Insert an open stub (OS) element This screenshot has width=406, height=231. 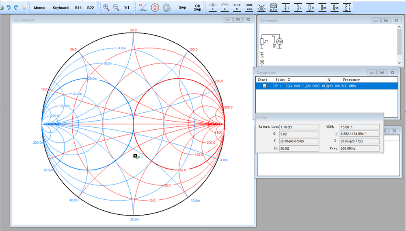pyautogui.click(x=323, y=7)
